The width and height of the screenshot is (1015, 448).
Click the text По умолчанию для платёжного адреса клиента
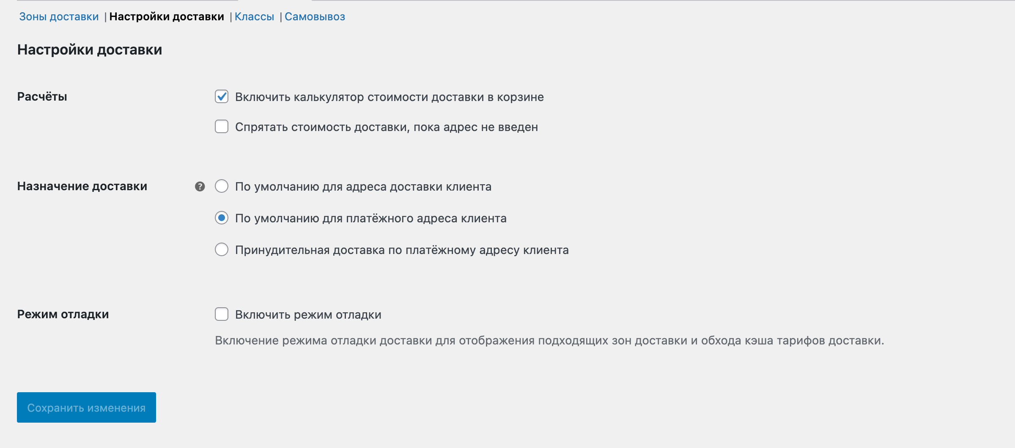coord(370,219)
